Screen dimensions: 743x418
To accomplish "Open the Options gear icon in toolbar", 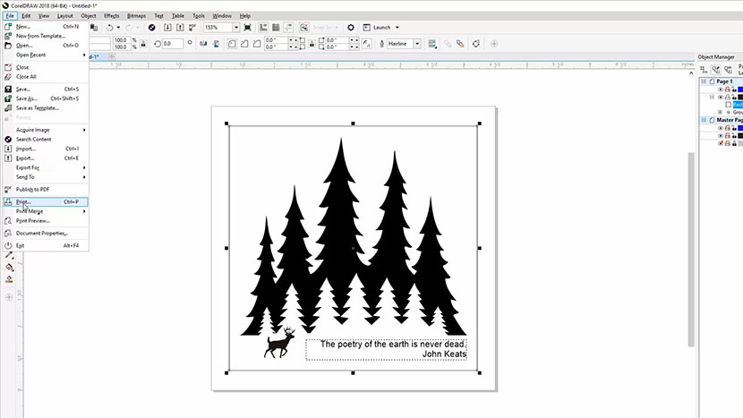I will [350, 28].
